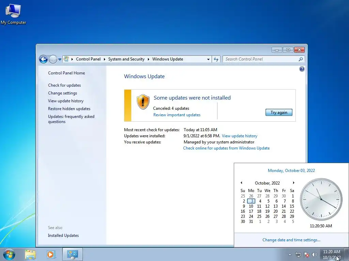Image resolution: width=349 pixels, height=261 pixels.
Task: Select October 15 in calendar
Action: pyautogui.click(x=292, y=206)
